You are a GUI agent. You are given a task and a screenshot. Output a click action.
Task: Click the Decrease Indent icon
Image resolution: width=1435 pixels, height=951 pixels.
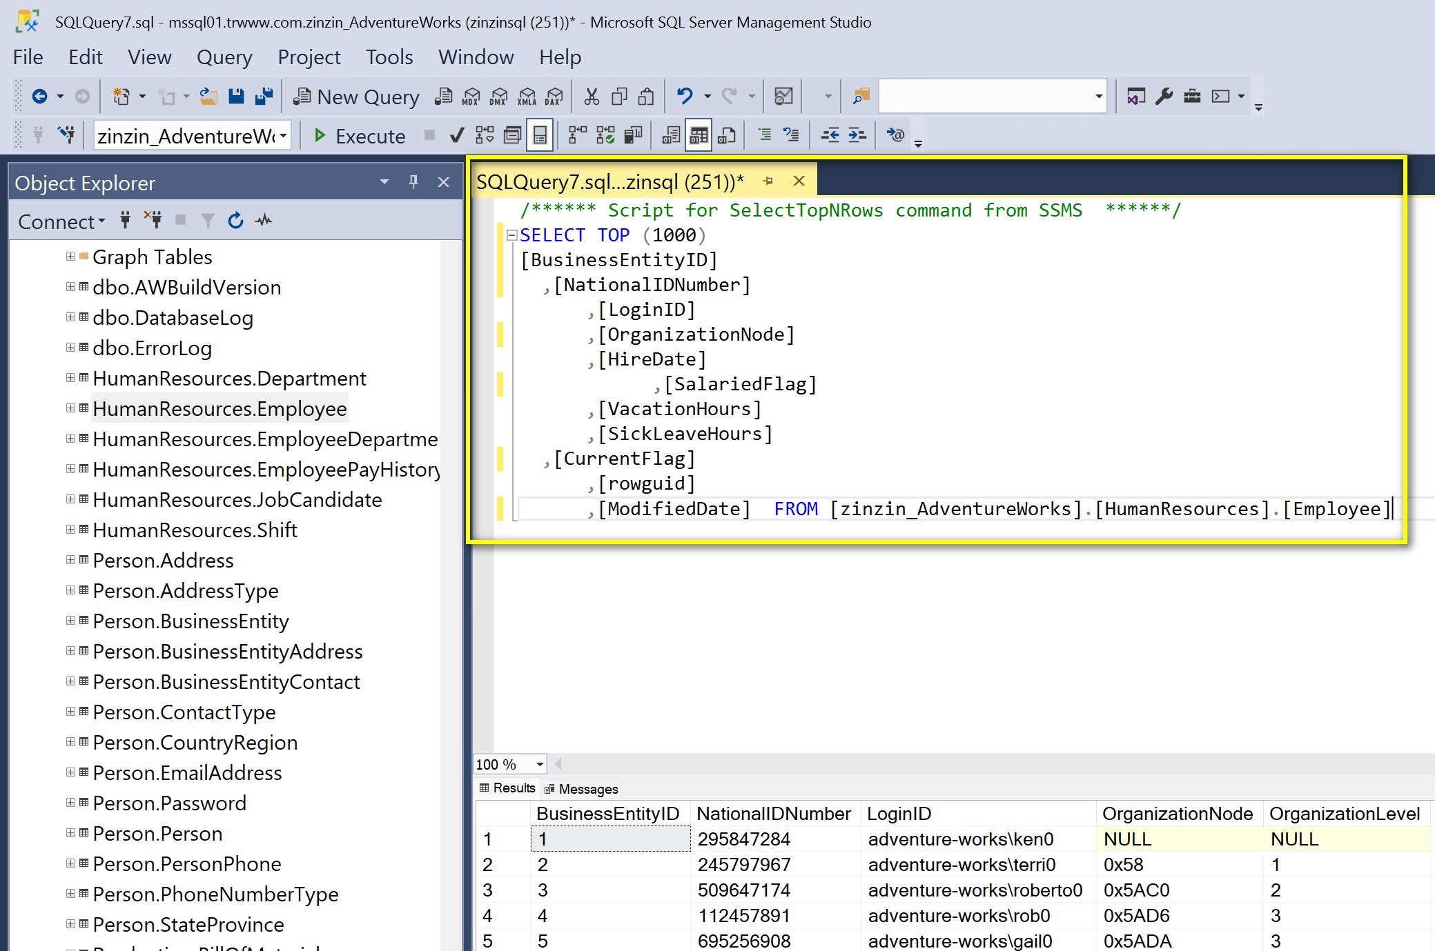830,135
